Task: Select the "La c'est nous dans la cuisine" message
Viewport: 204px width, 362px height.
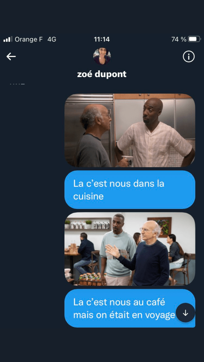Action: coord(130,190)
